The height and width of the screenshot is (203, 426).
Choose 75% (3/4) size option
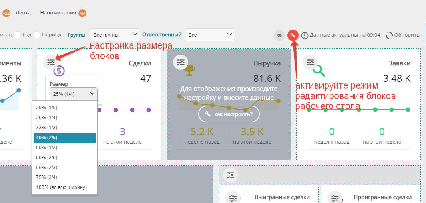(65, 177)
